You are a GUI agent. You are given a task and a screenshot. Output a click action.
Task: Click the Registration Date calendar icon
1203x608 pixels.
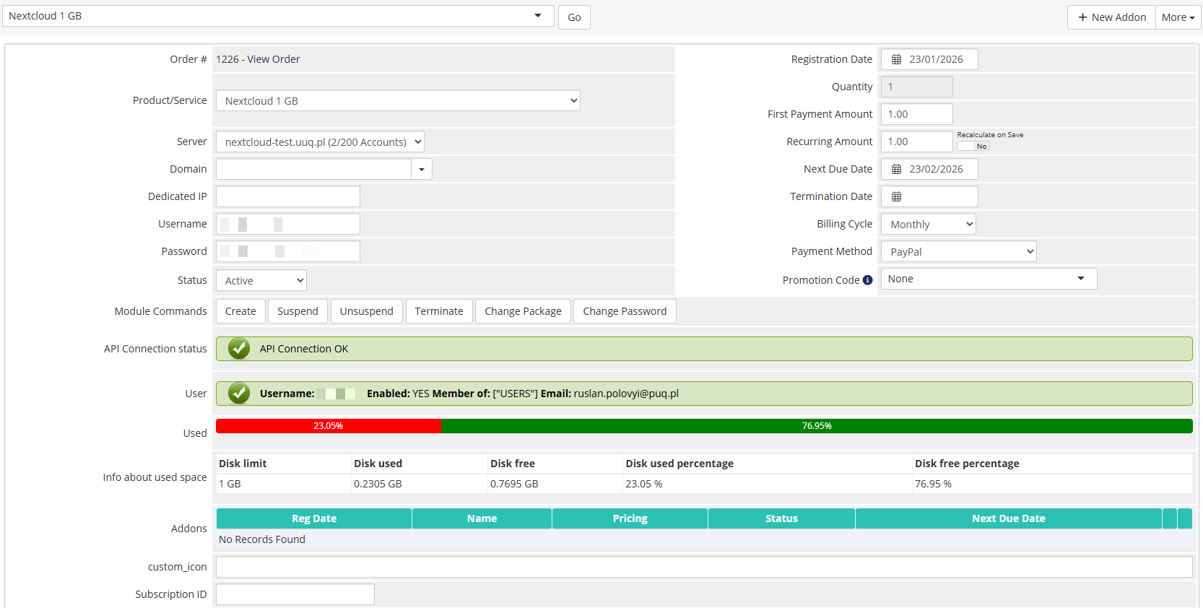tap(896, 59)
